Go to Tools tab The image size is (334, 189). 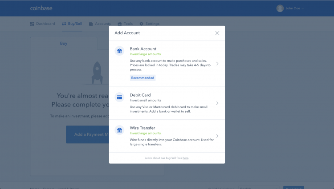click(125, 24)
